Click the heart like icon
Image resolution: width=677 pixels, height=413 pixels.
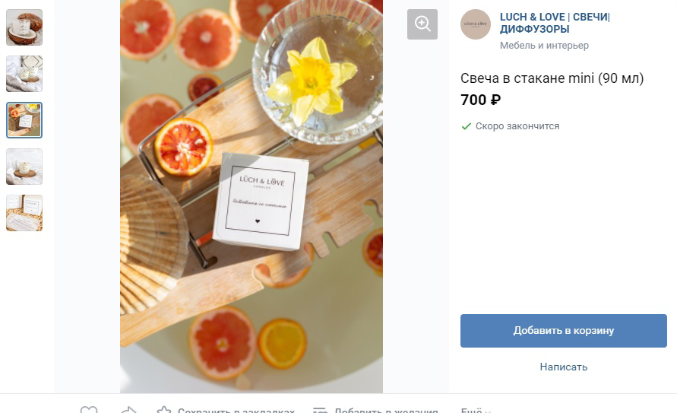tap(89, 411)
